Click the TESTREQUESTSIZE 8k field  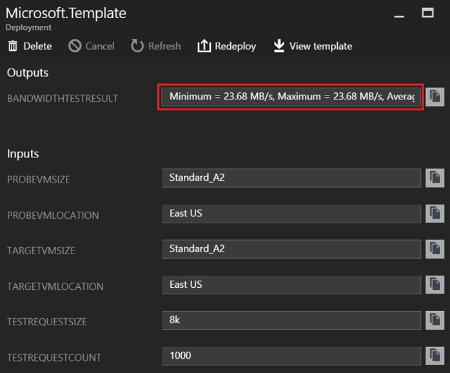pos(291,320)
